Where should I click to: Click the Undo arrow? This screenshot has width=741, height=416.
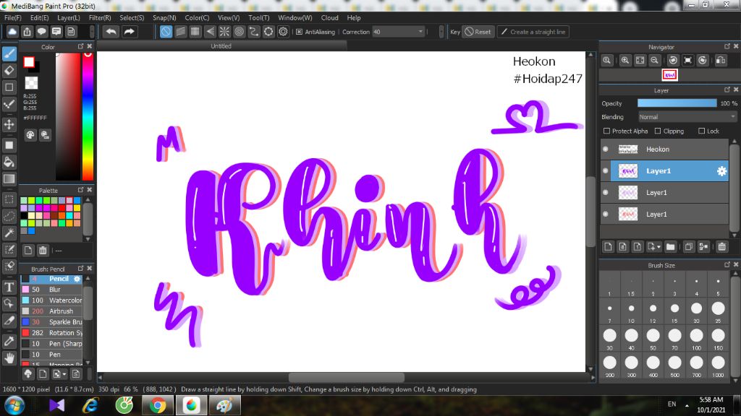click(x=111, y=32)
